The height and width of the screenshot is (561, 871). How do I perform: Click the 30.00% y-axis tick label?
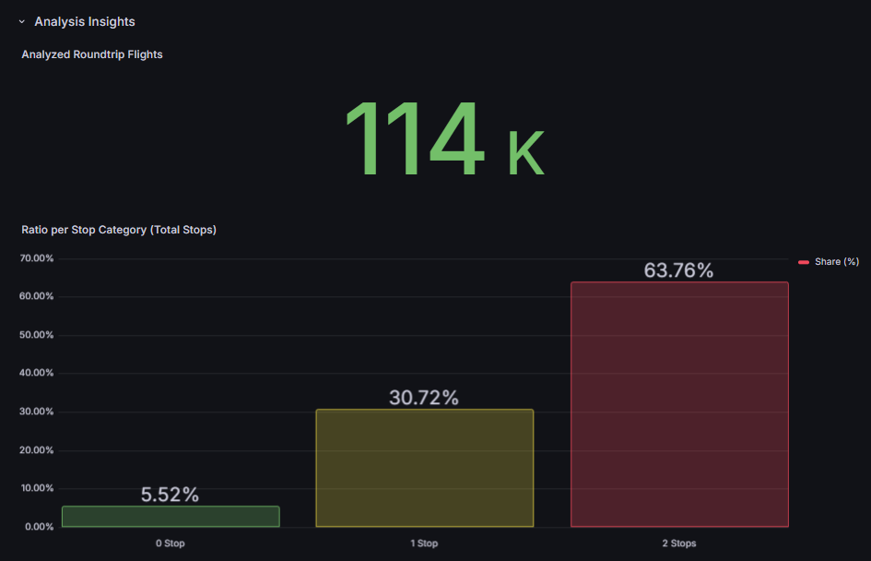(x=37, y=412)
